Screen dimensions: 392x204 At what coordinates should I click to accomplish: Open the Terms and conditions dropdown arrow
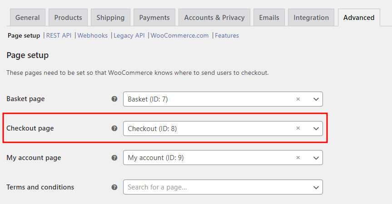(x=316, y=188)
